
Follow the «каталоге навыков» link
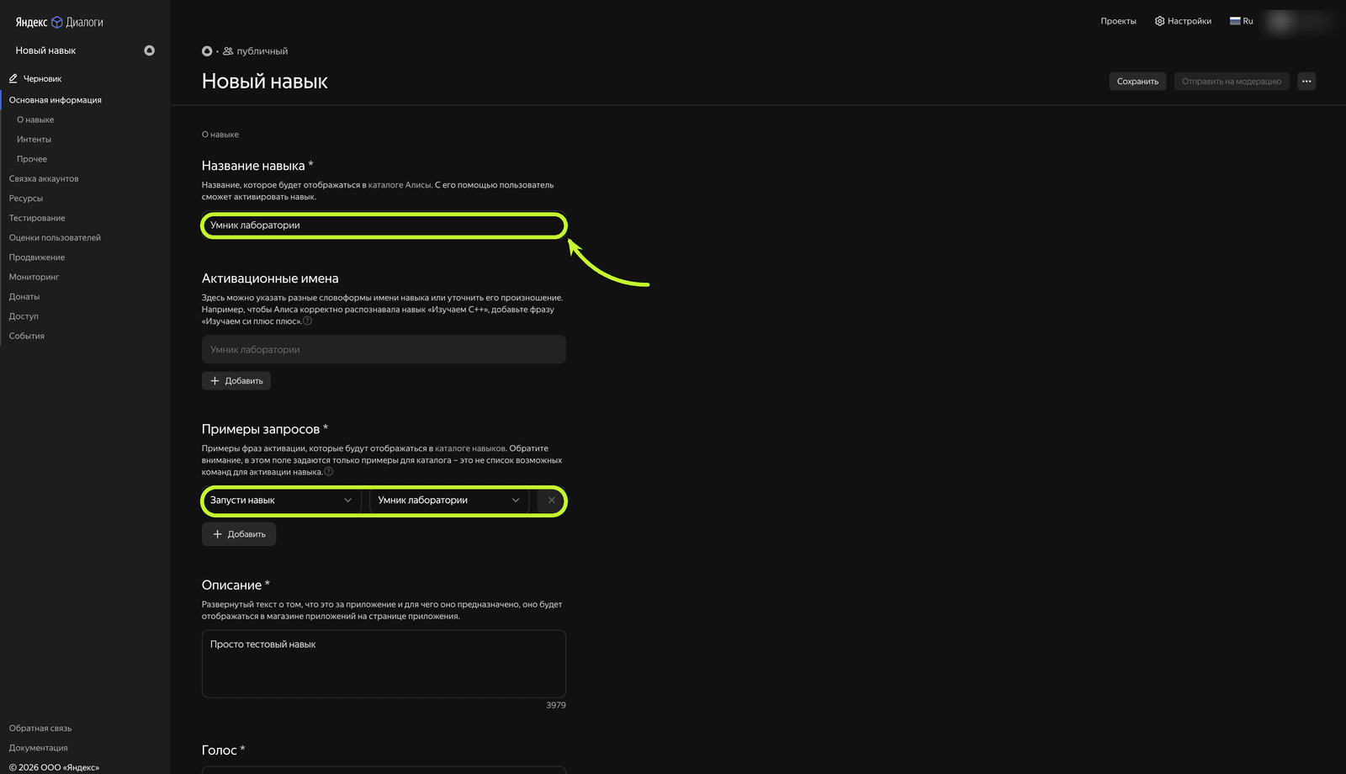click(x=470, y=448)
